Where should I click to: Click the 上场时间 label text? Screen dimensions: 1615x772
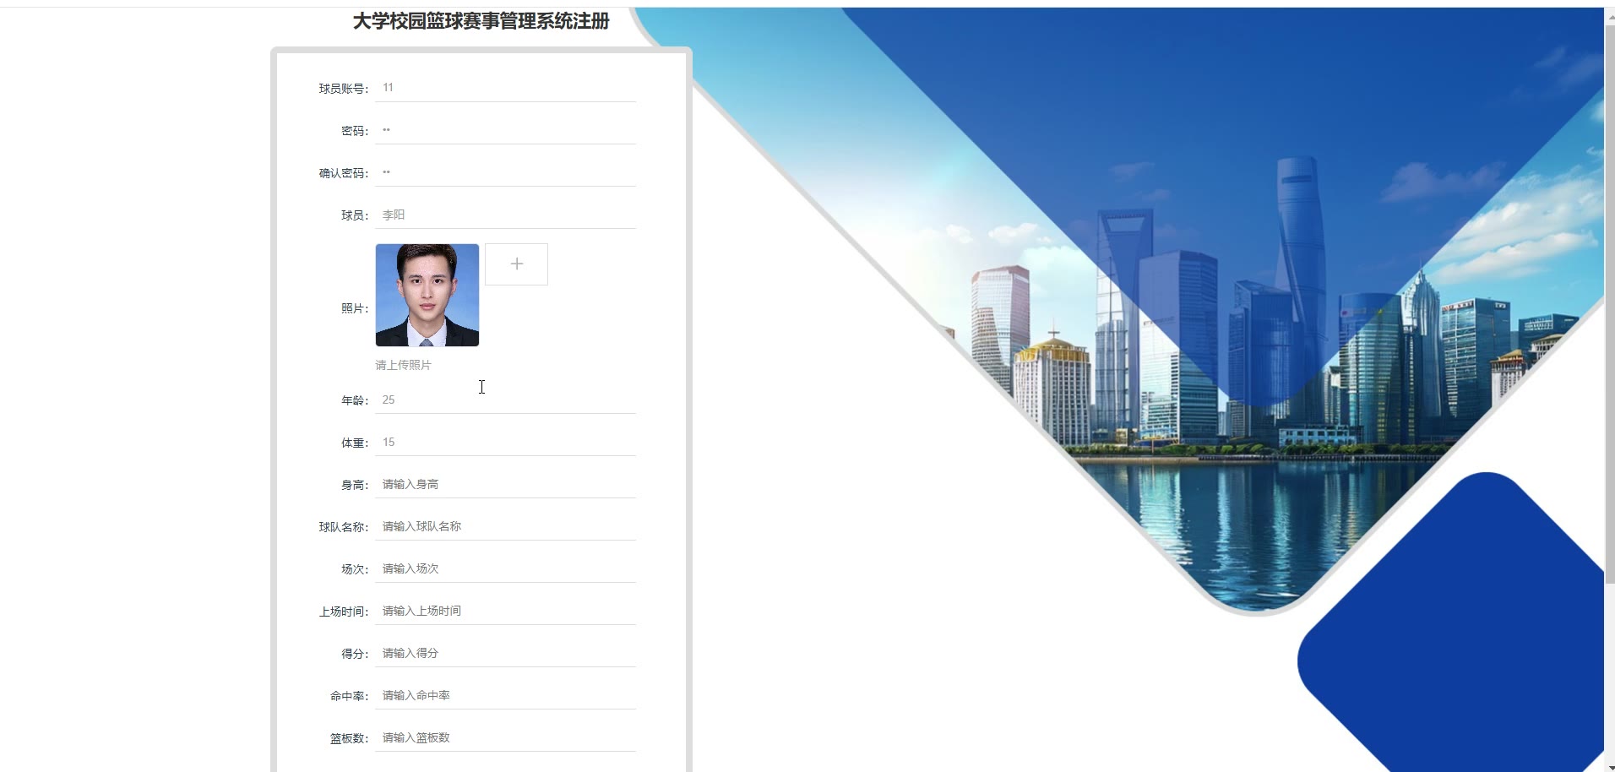coord(344,612)
